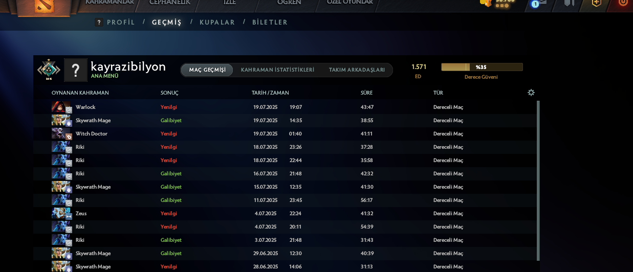The image size is (633, 272).
Task: Sort by the Tarih / Zaman column header
Action: click(x=270, y=93)
